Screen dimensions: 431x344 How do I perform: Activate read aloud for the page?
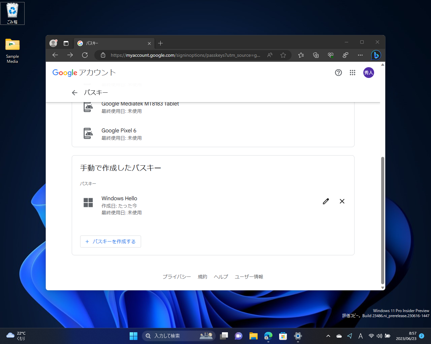269,55
